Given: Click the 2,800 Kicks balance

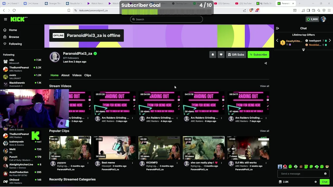Looking at the screenshot, I should [x=312, y=19].
